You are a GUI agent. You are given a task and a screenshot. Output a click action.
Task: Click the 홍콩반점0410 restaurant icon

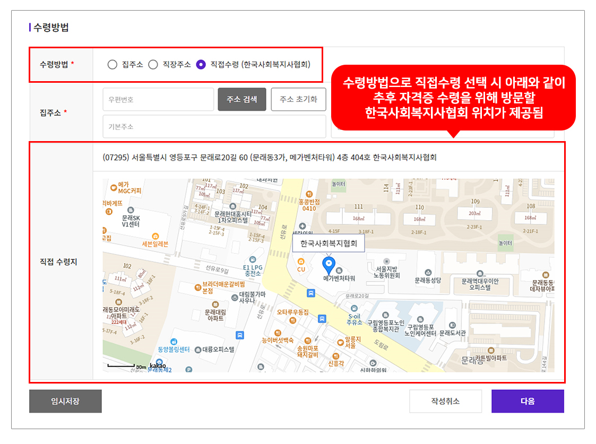(309, 194)
